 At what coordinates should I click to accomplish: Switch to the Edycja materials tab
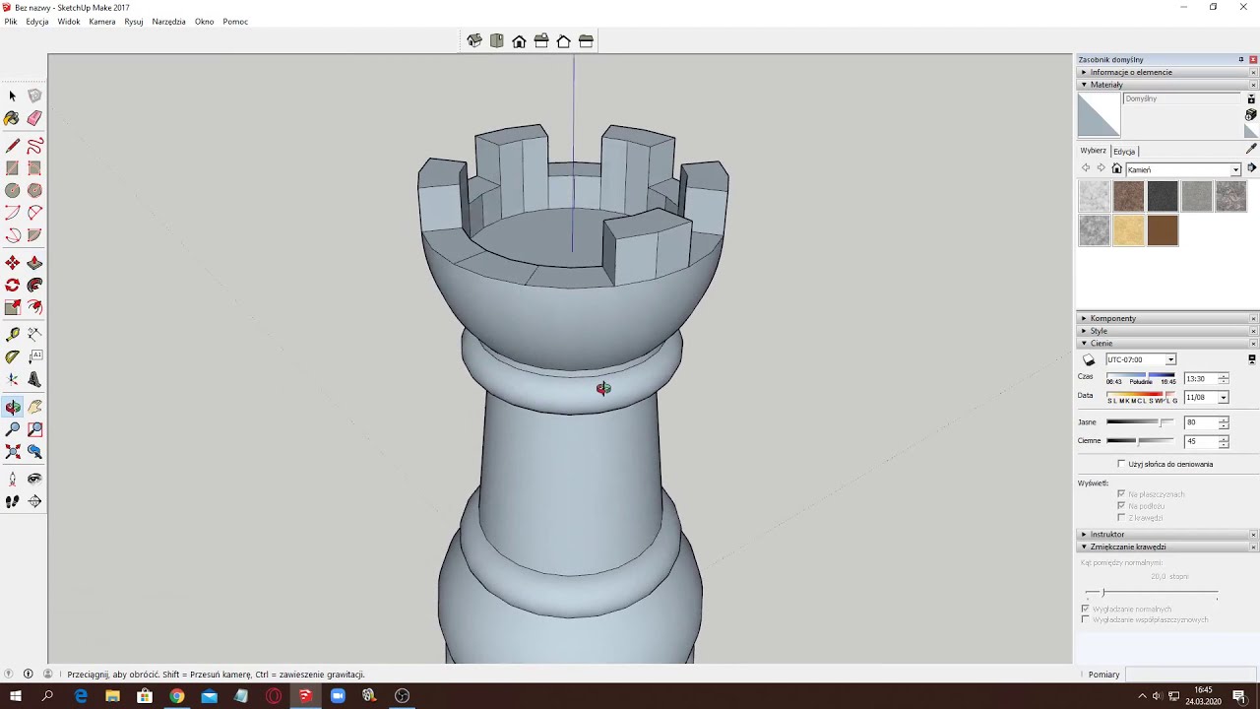(x=1124, y=152)
